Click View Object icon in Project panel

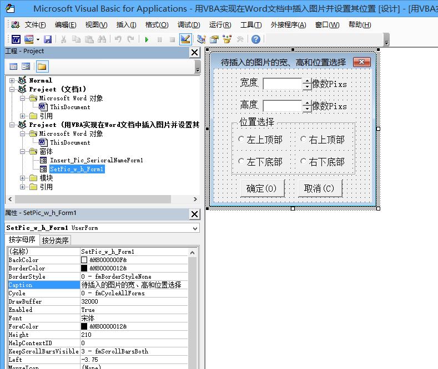(x=26, y=66)
